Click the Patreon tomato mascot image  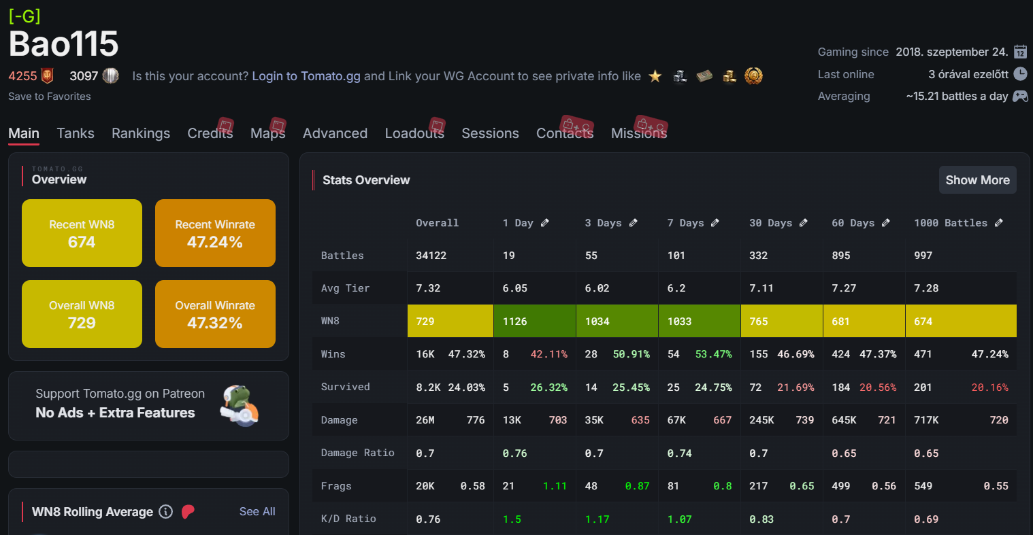pyautogui.click(x=240, y=406)
